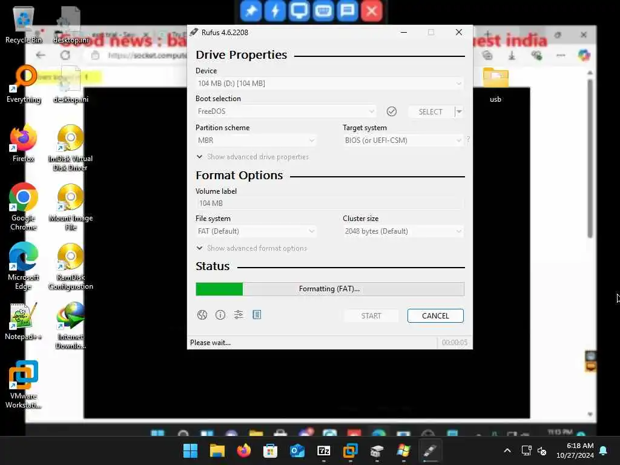This screenshot has width=620, height=465.
Task: Click the 'Please wait...' status text
Action: (x=210, y=343)
